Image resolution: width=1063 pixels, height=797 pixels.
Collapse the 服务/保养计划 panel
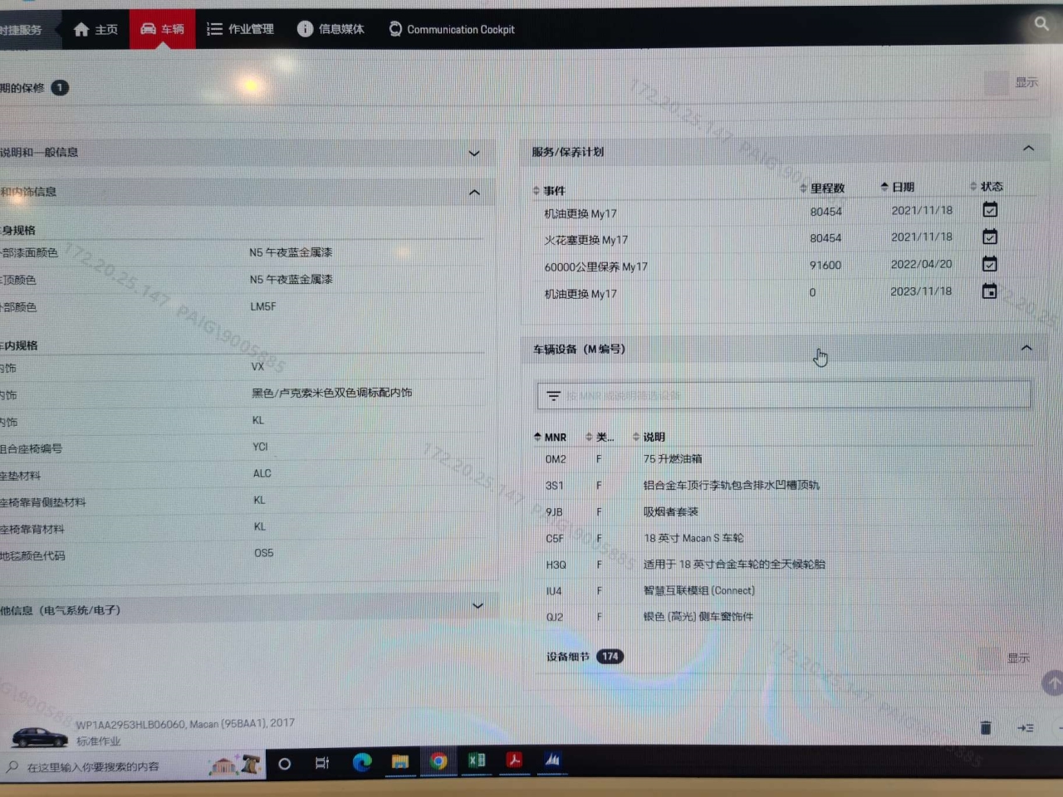(1028, 149)
